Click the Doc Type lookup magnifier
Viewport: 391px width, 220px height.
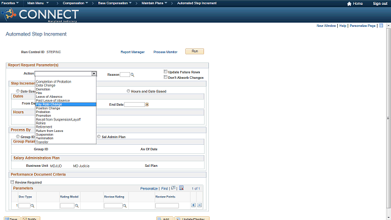(x=32, y=206)
